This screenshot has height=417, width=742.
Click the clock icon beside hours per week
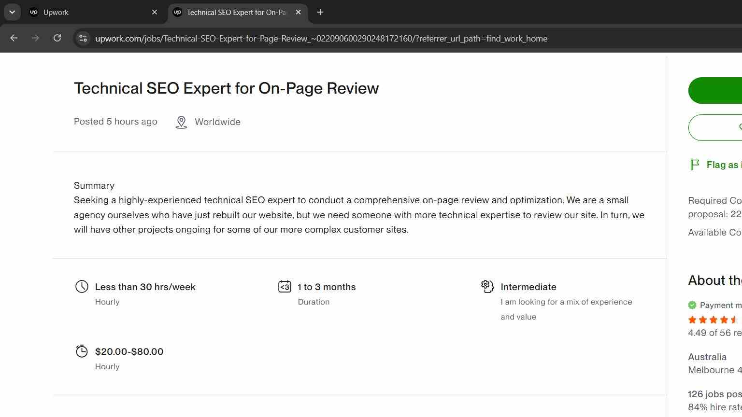pyautogui.click(x=82, y=287)
